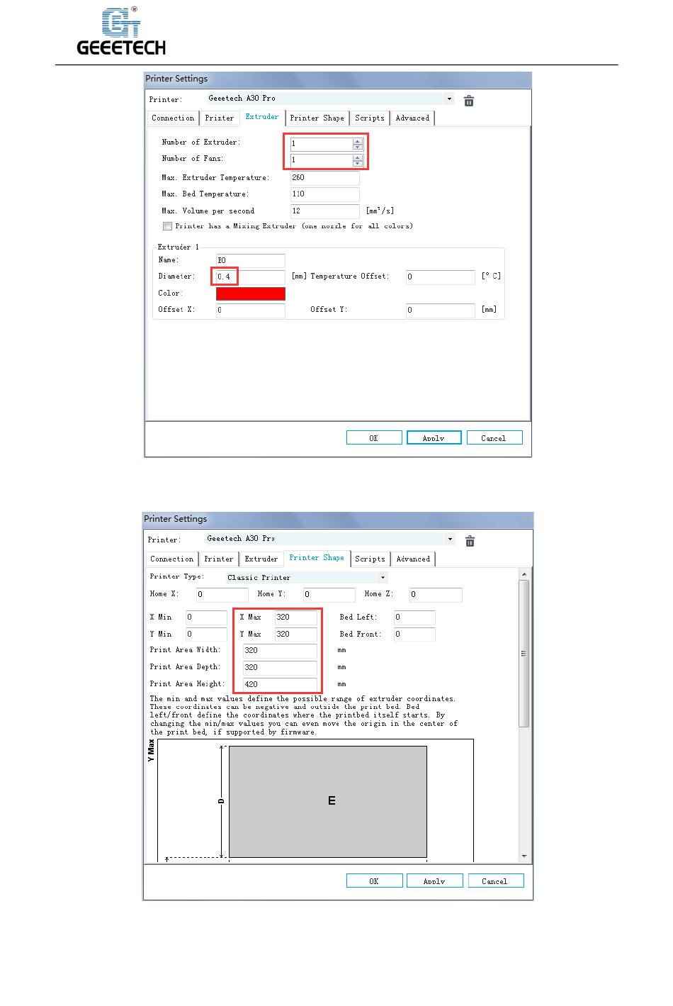This screenshot has width=673, height=1006.
Task: Open Printer dropdown in the Printer Shape dialog
Action: [x=450, y=539]
